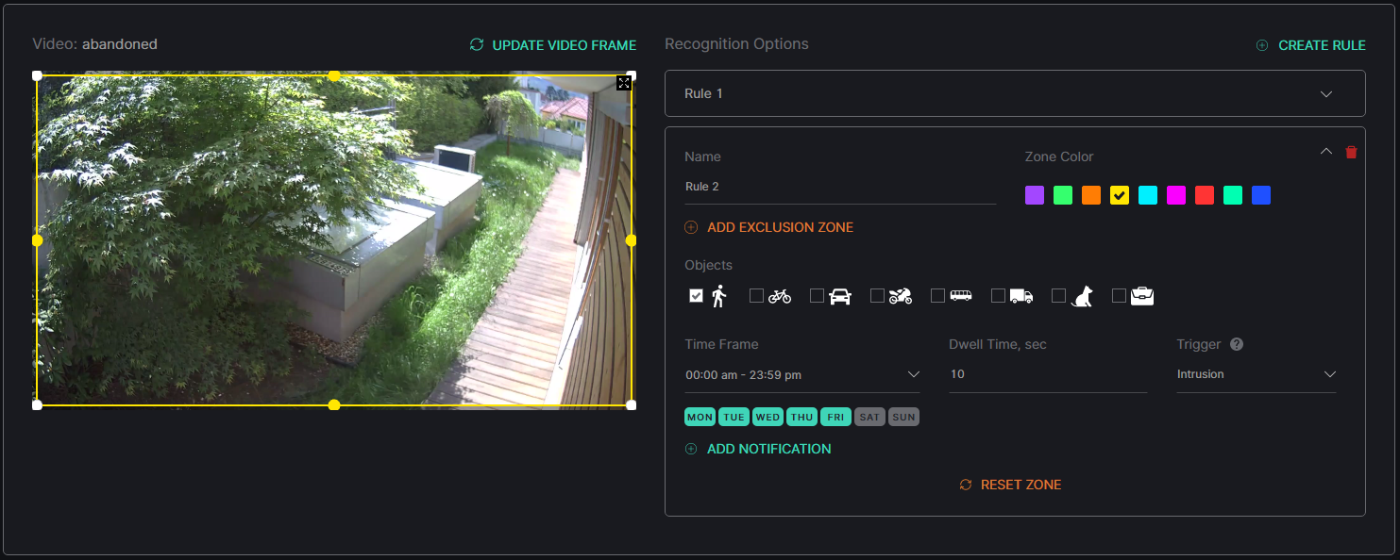This screenshot has height=560, width=1400.
Task: Click the ADD NOTIFICATION link
Action: pos(758,449)
